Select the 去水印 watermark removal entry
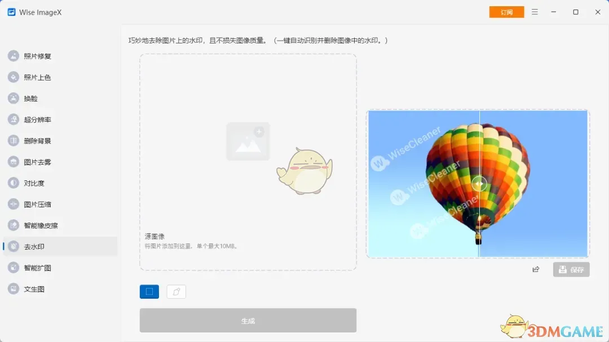Viewport: 609px width, 342px height. pyautogui.click(x=60, y=247)
